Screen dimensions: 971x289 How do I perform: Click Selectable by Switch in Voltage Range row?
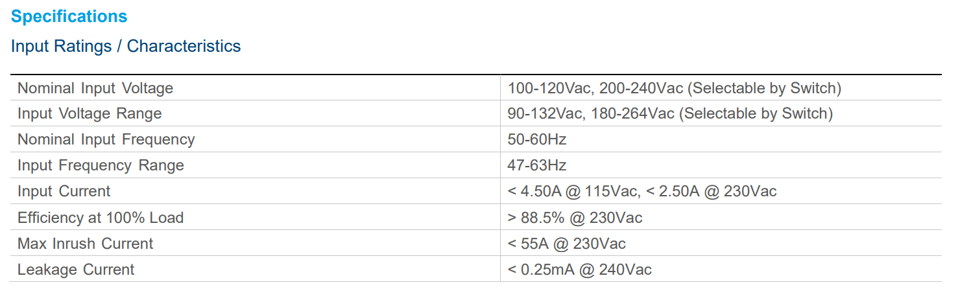click(756, 114)
